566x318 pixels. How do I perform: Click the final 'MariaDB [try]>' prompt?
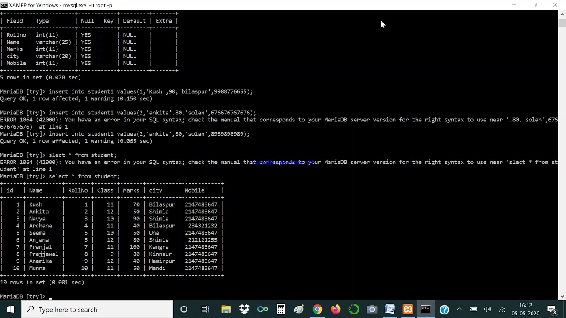[23, 296]
